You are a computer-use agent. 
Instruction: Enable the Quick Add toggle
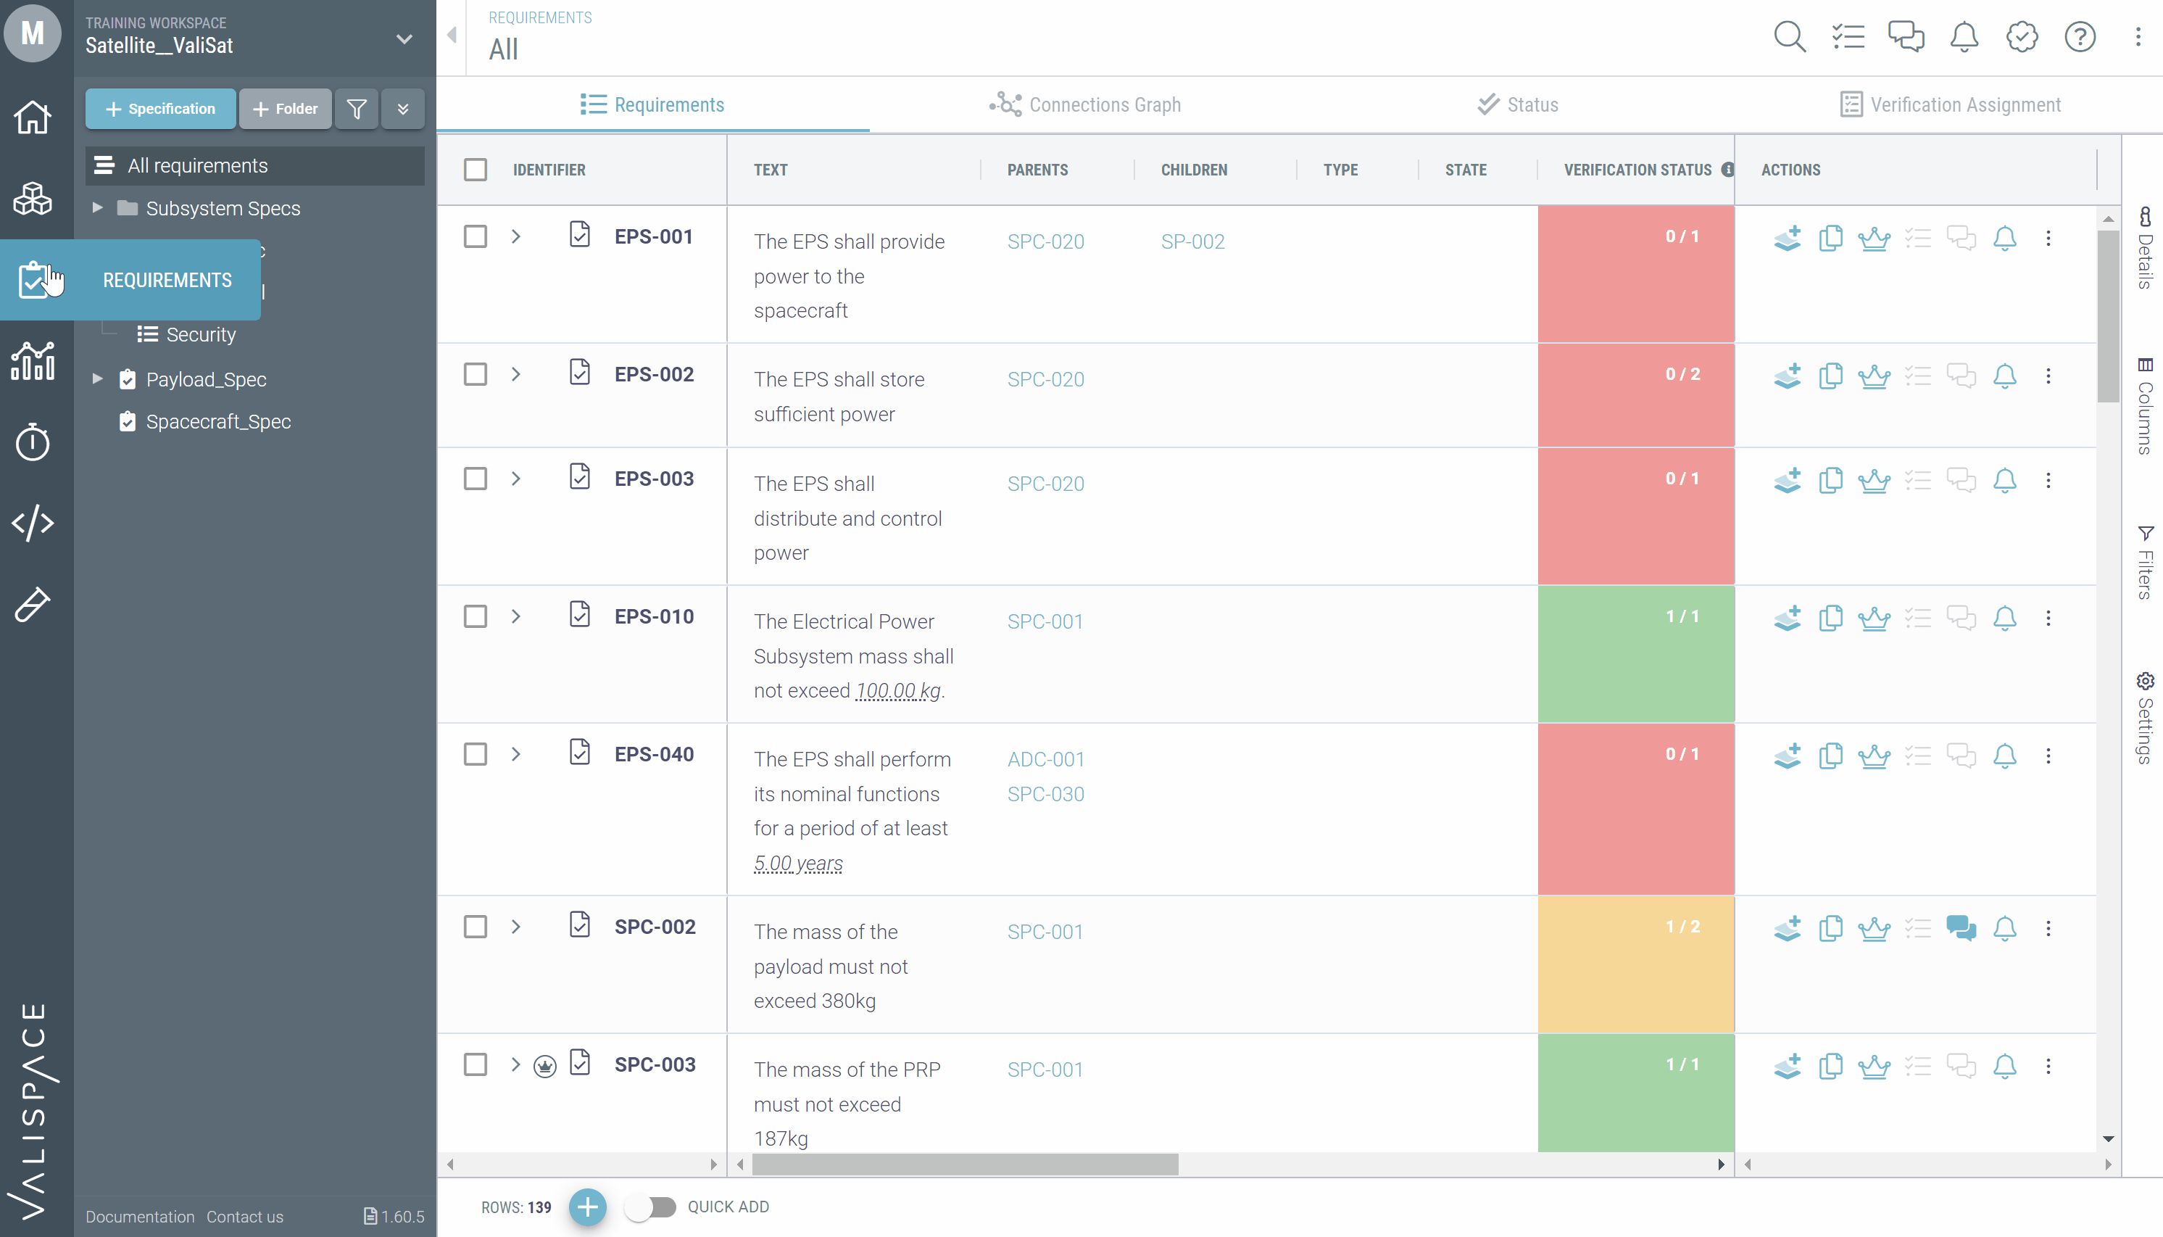[650, 1207]
